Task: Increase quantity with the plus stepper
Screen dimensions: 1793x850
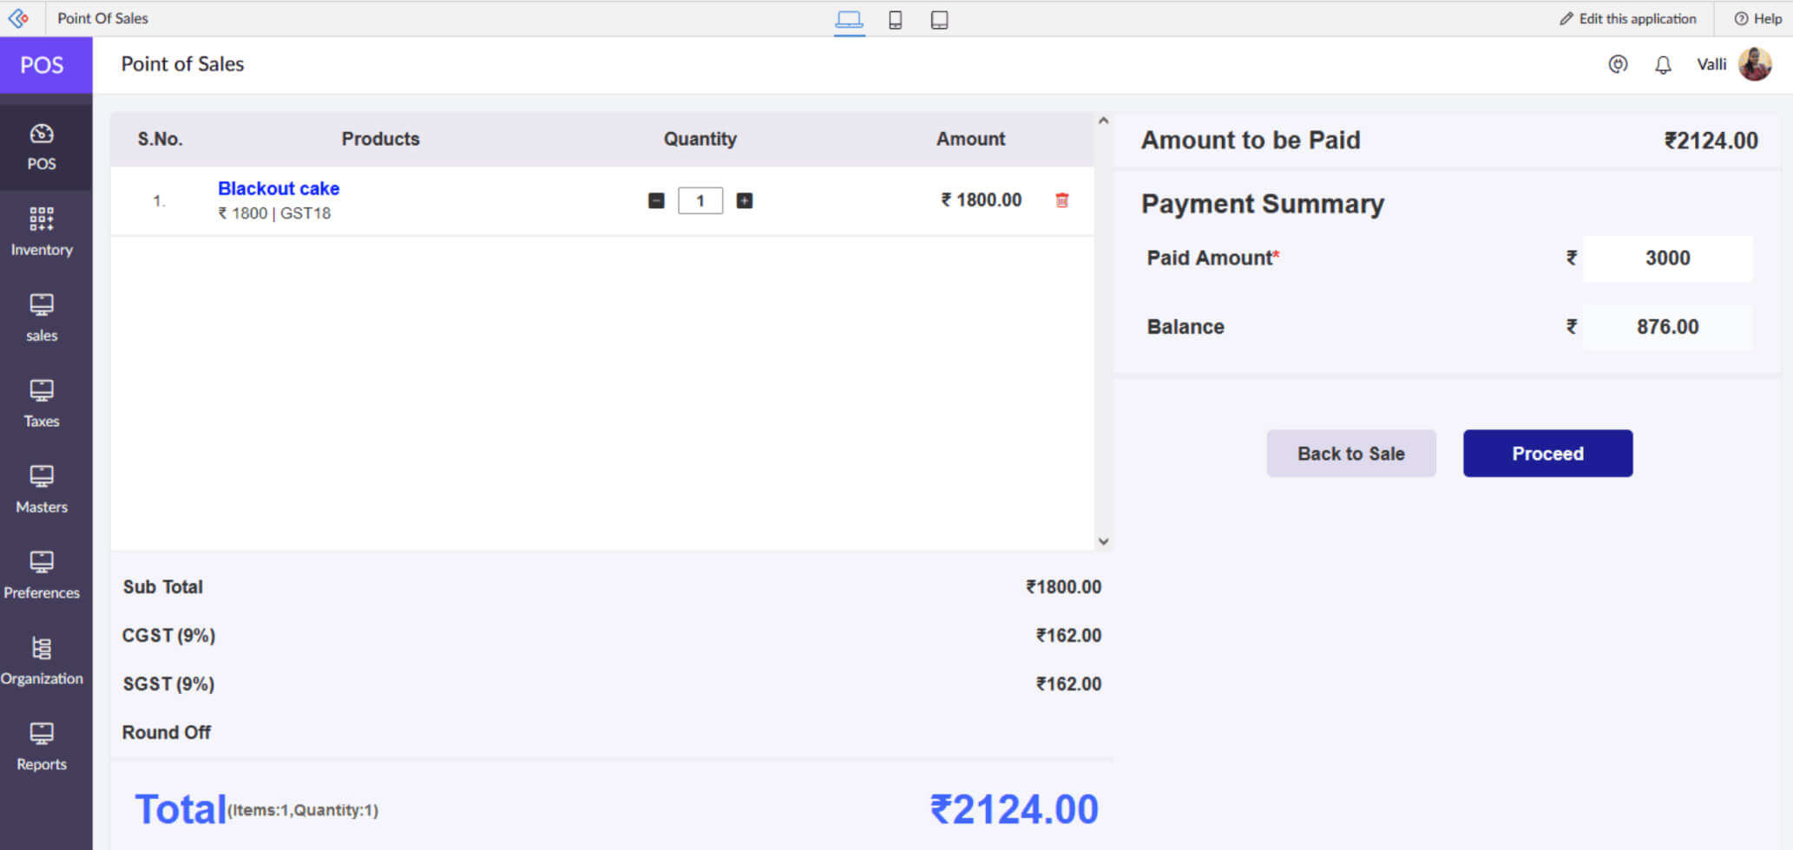Action: [x=744, y=200]
